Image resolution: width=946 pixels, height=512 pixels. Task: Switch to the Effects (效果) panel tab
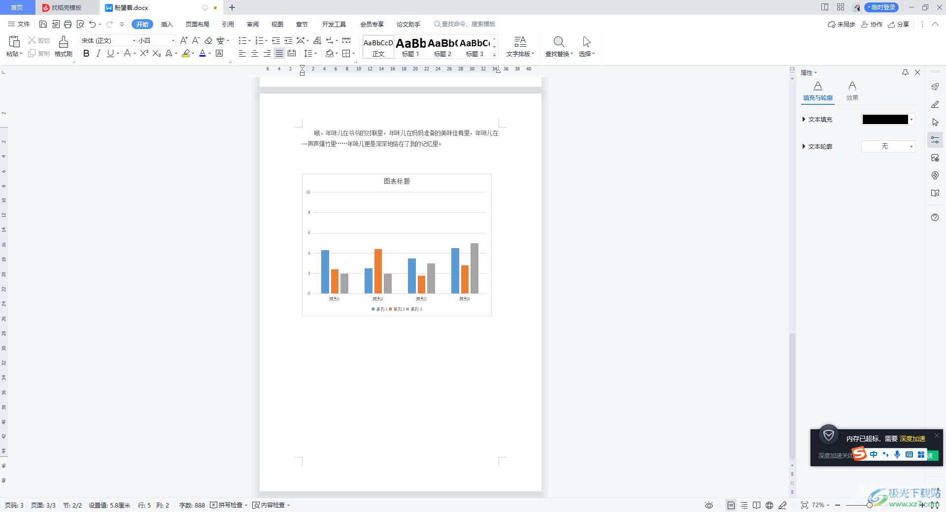click(x=852, y=92)
